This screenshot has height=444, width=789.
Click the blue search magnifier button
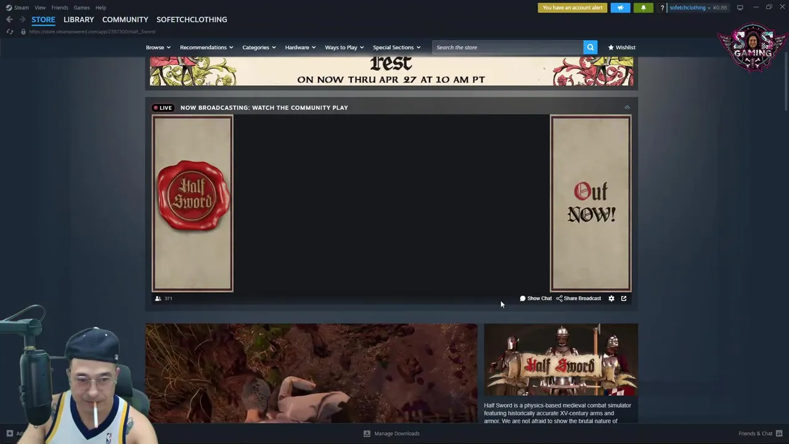[591, 47]
